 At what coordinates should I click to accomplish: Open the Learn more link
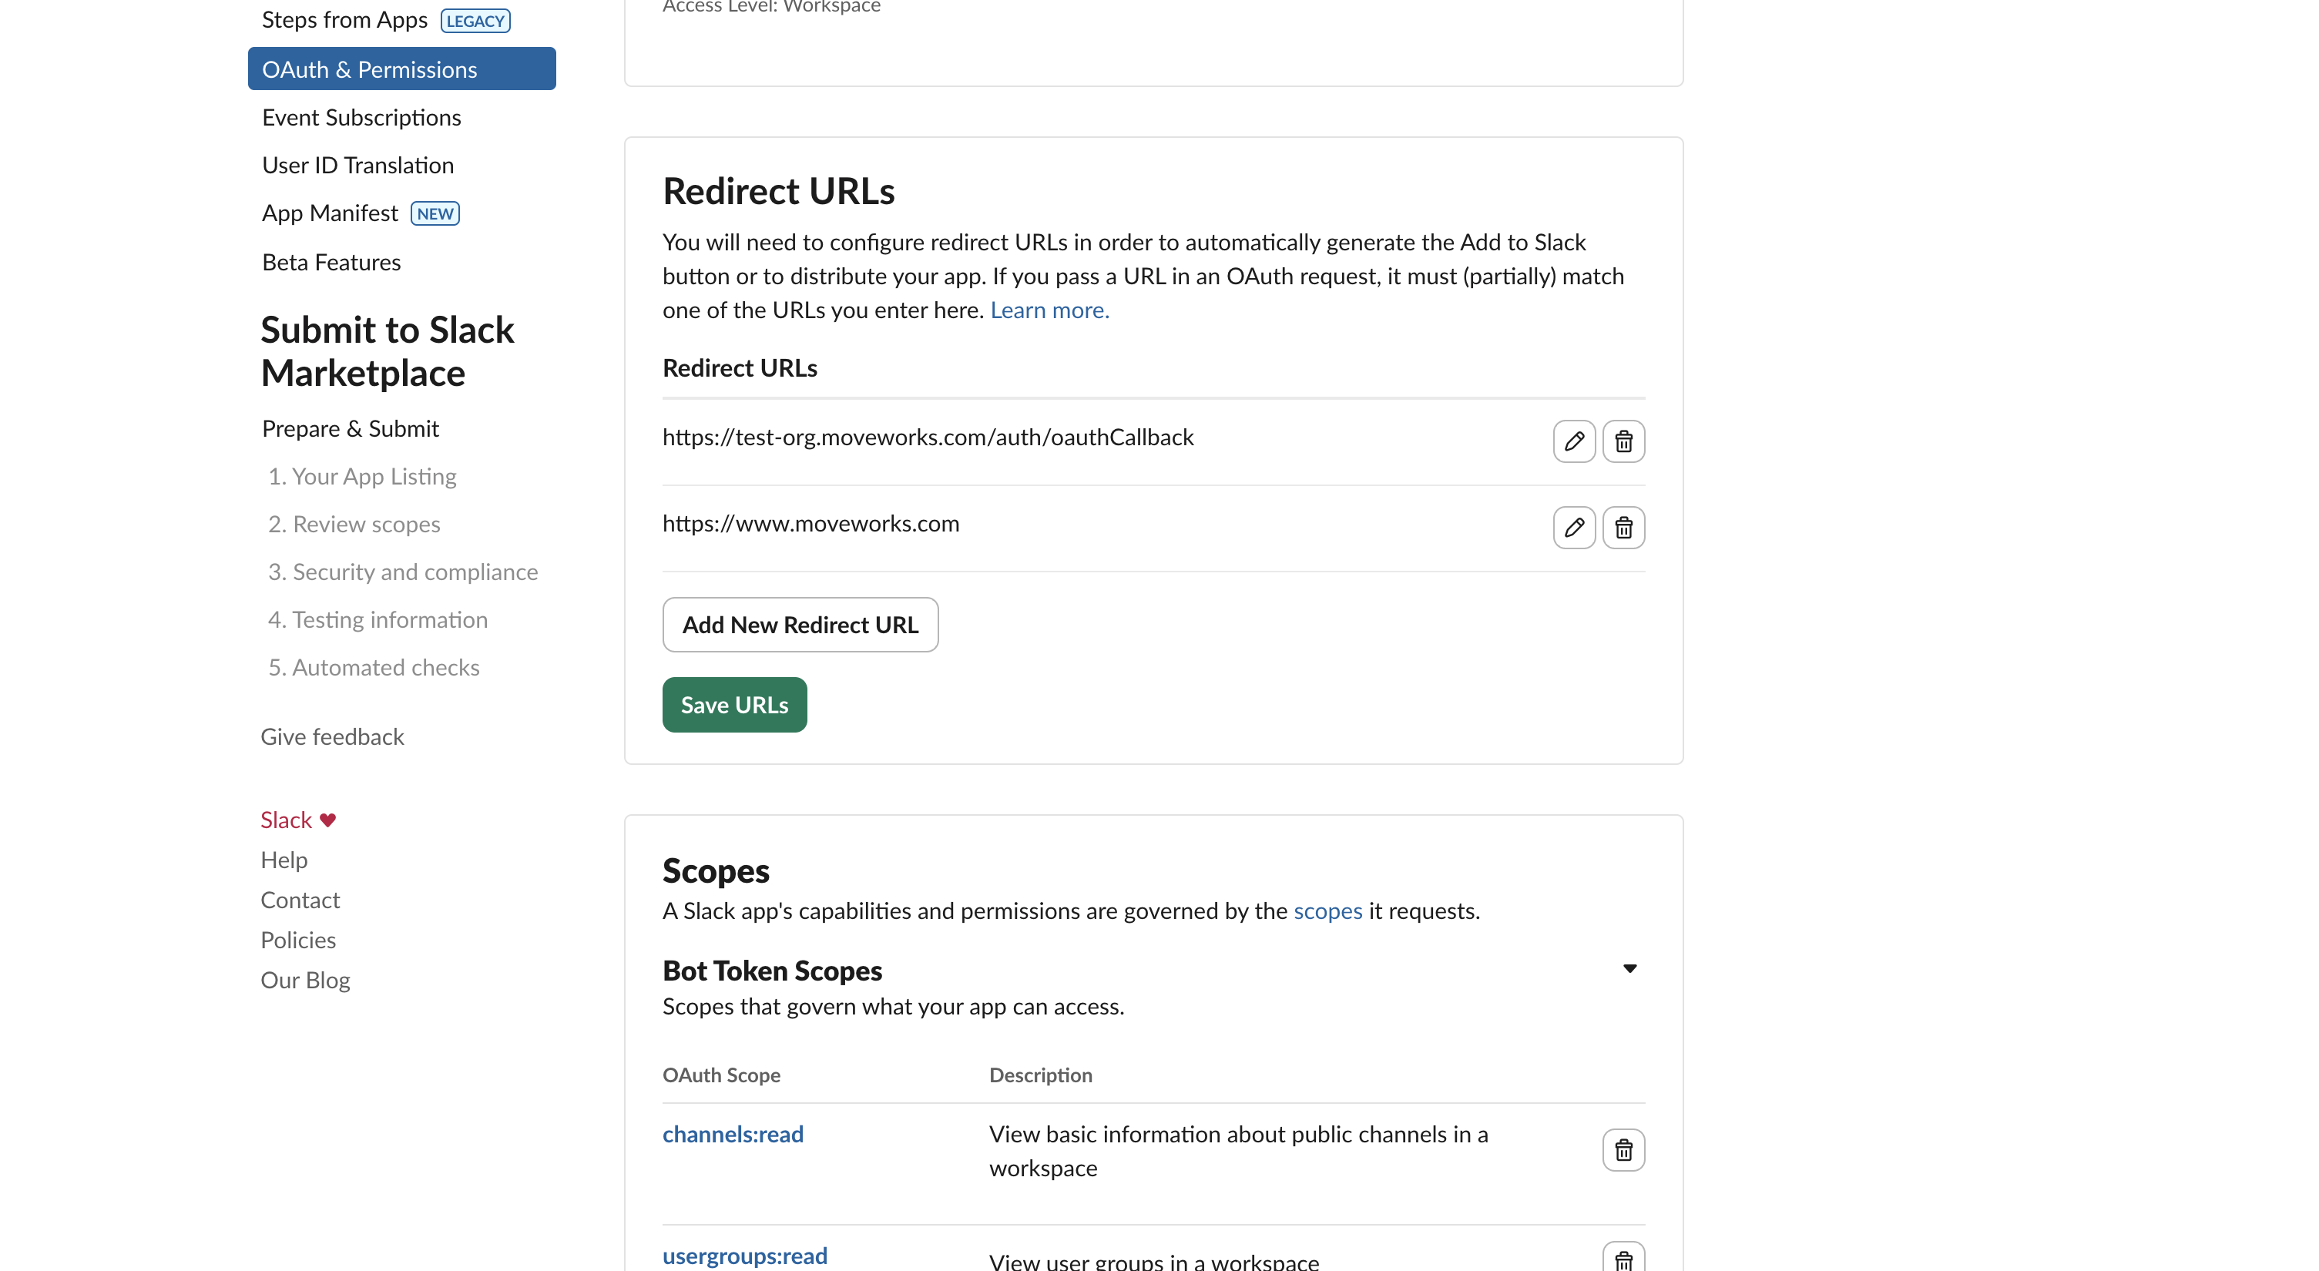1049,310
